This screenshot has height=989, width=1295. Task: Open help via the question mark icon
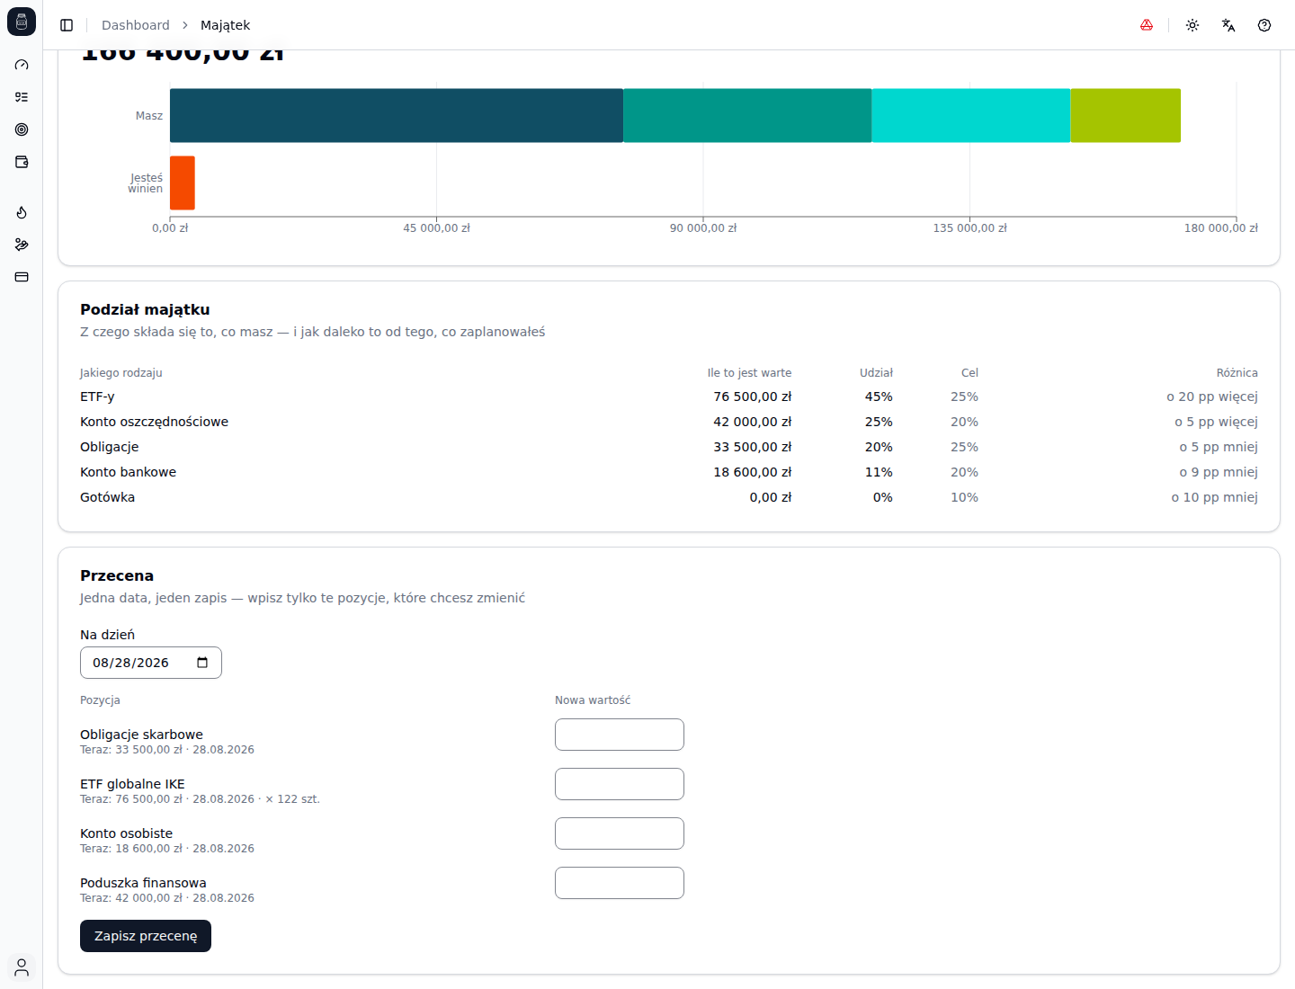tap(1264, 25)
